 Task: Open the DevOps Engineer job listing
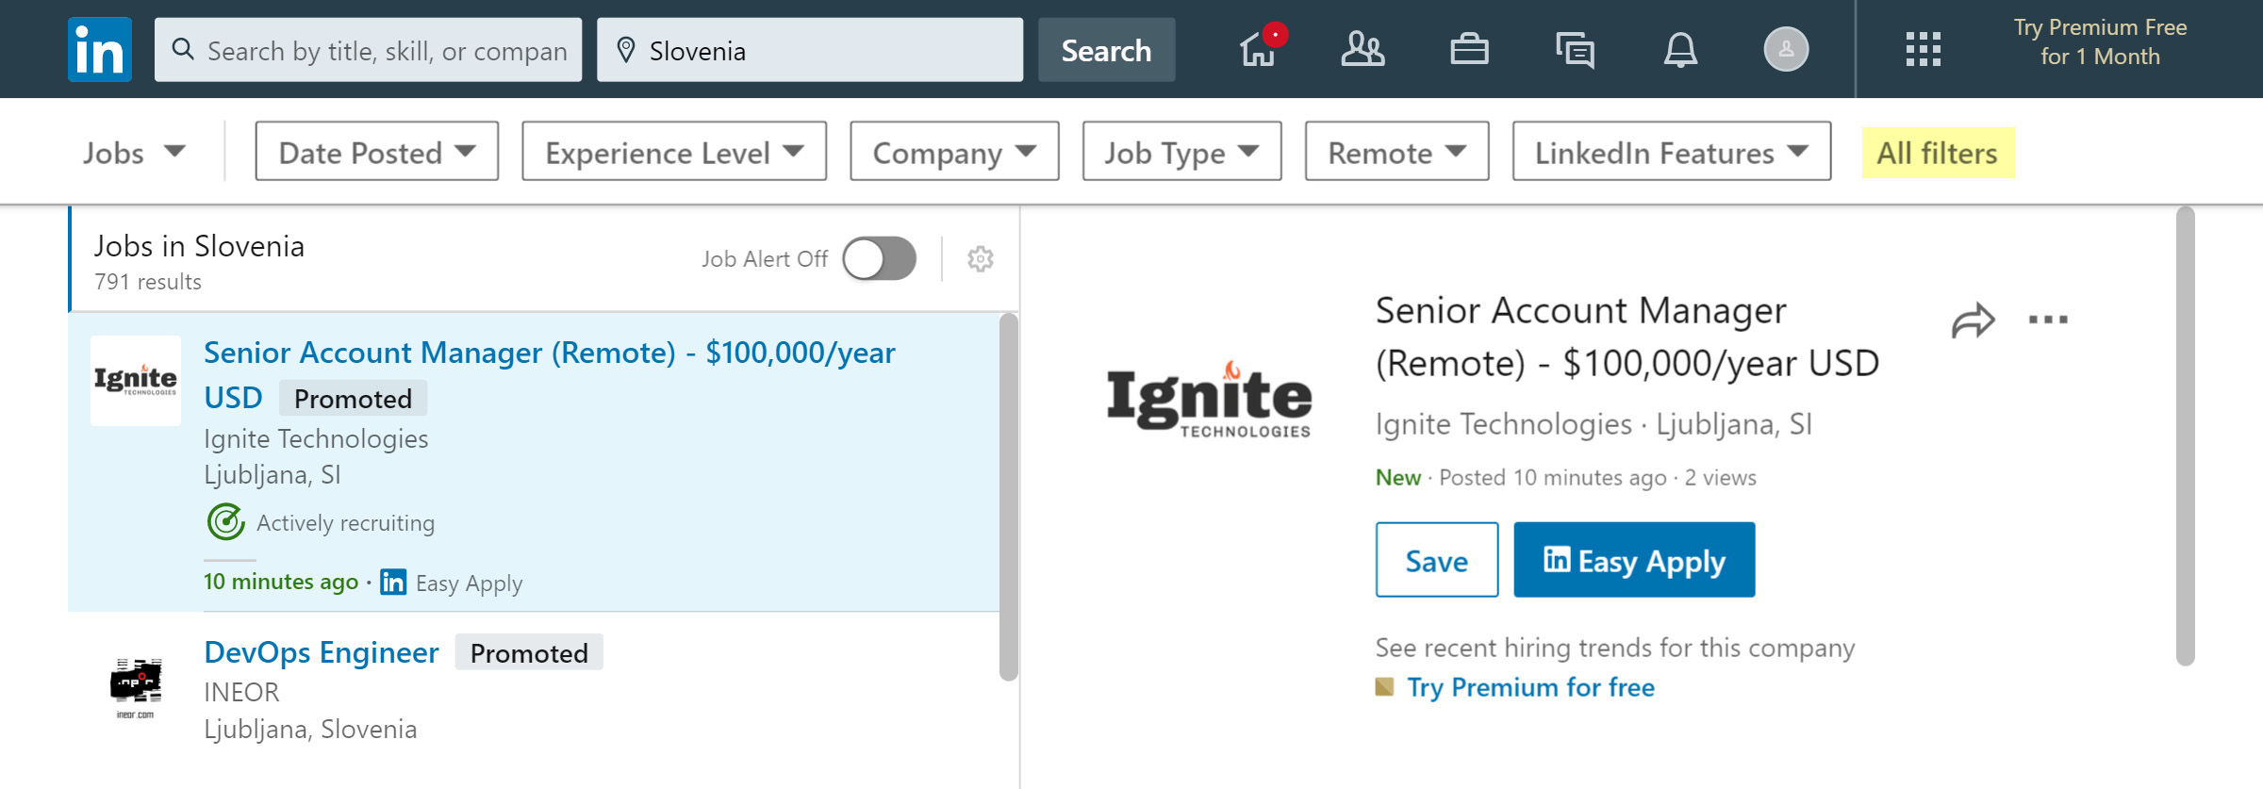click(322, 652)
